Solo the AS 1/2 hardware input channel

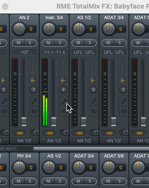tap(90, 43)
